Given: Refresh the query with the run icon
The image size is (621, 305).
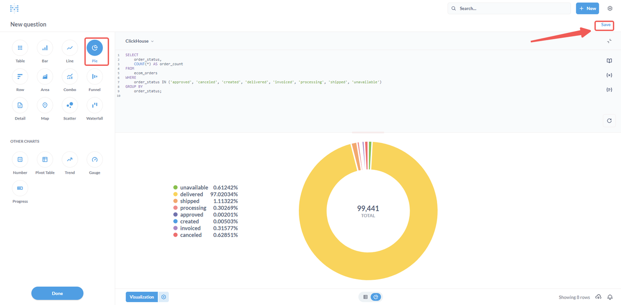Looking at the screenshot, I should pos(609,121).
